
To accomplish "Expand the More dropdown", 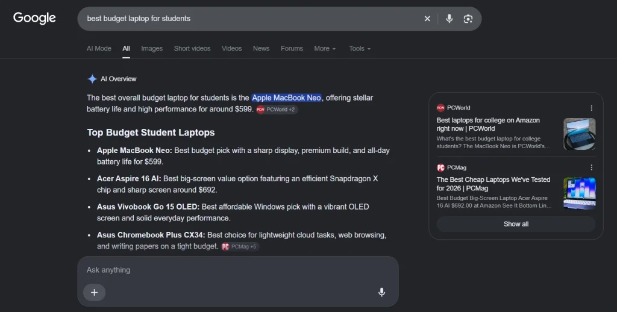I will [325, 48].
